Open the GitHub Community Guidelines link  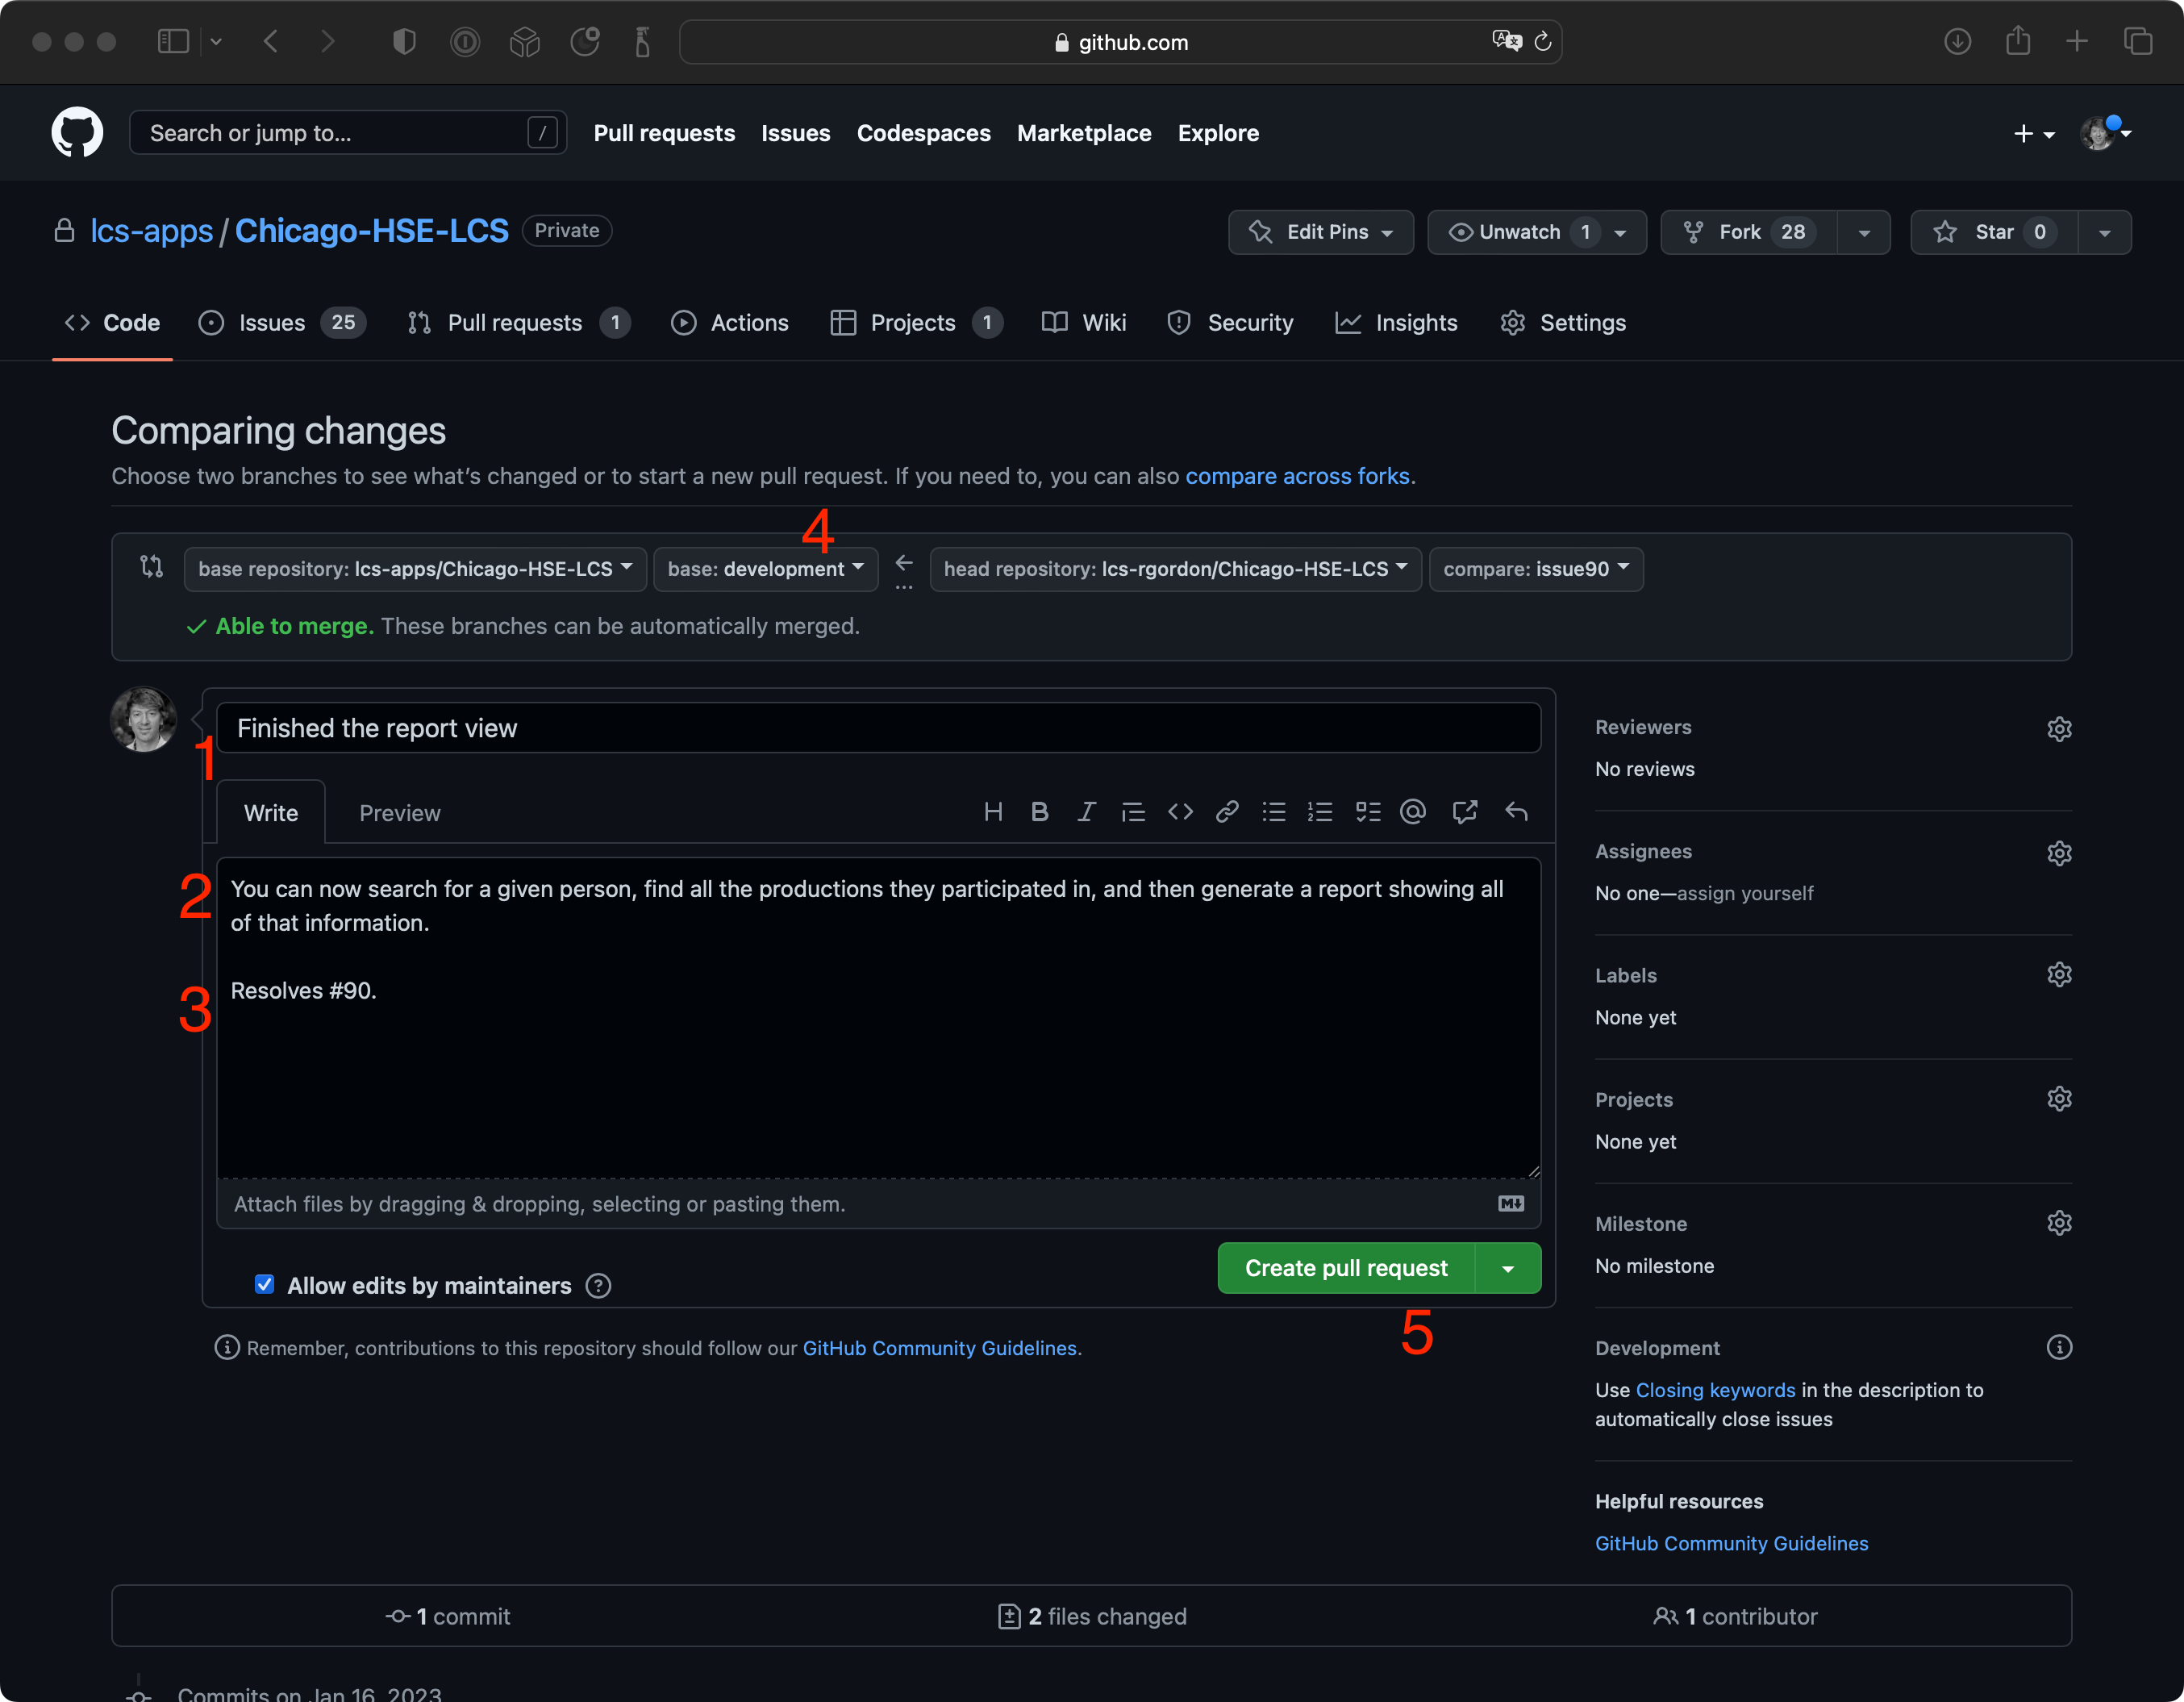point(1731,1543)
